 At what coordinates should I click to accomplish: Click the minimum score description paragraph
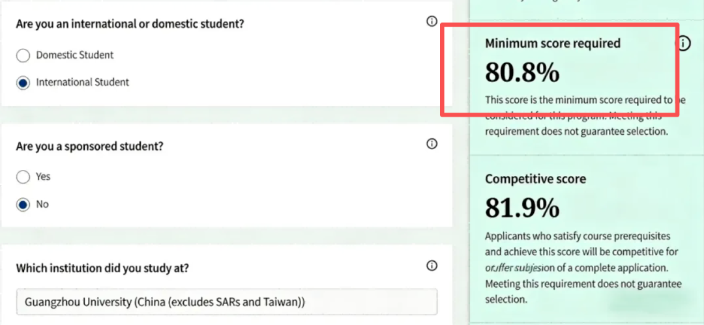click(x=583, y=115)
